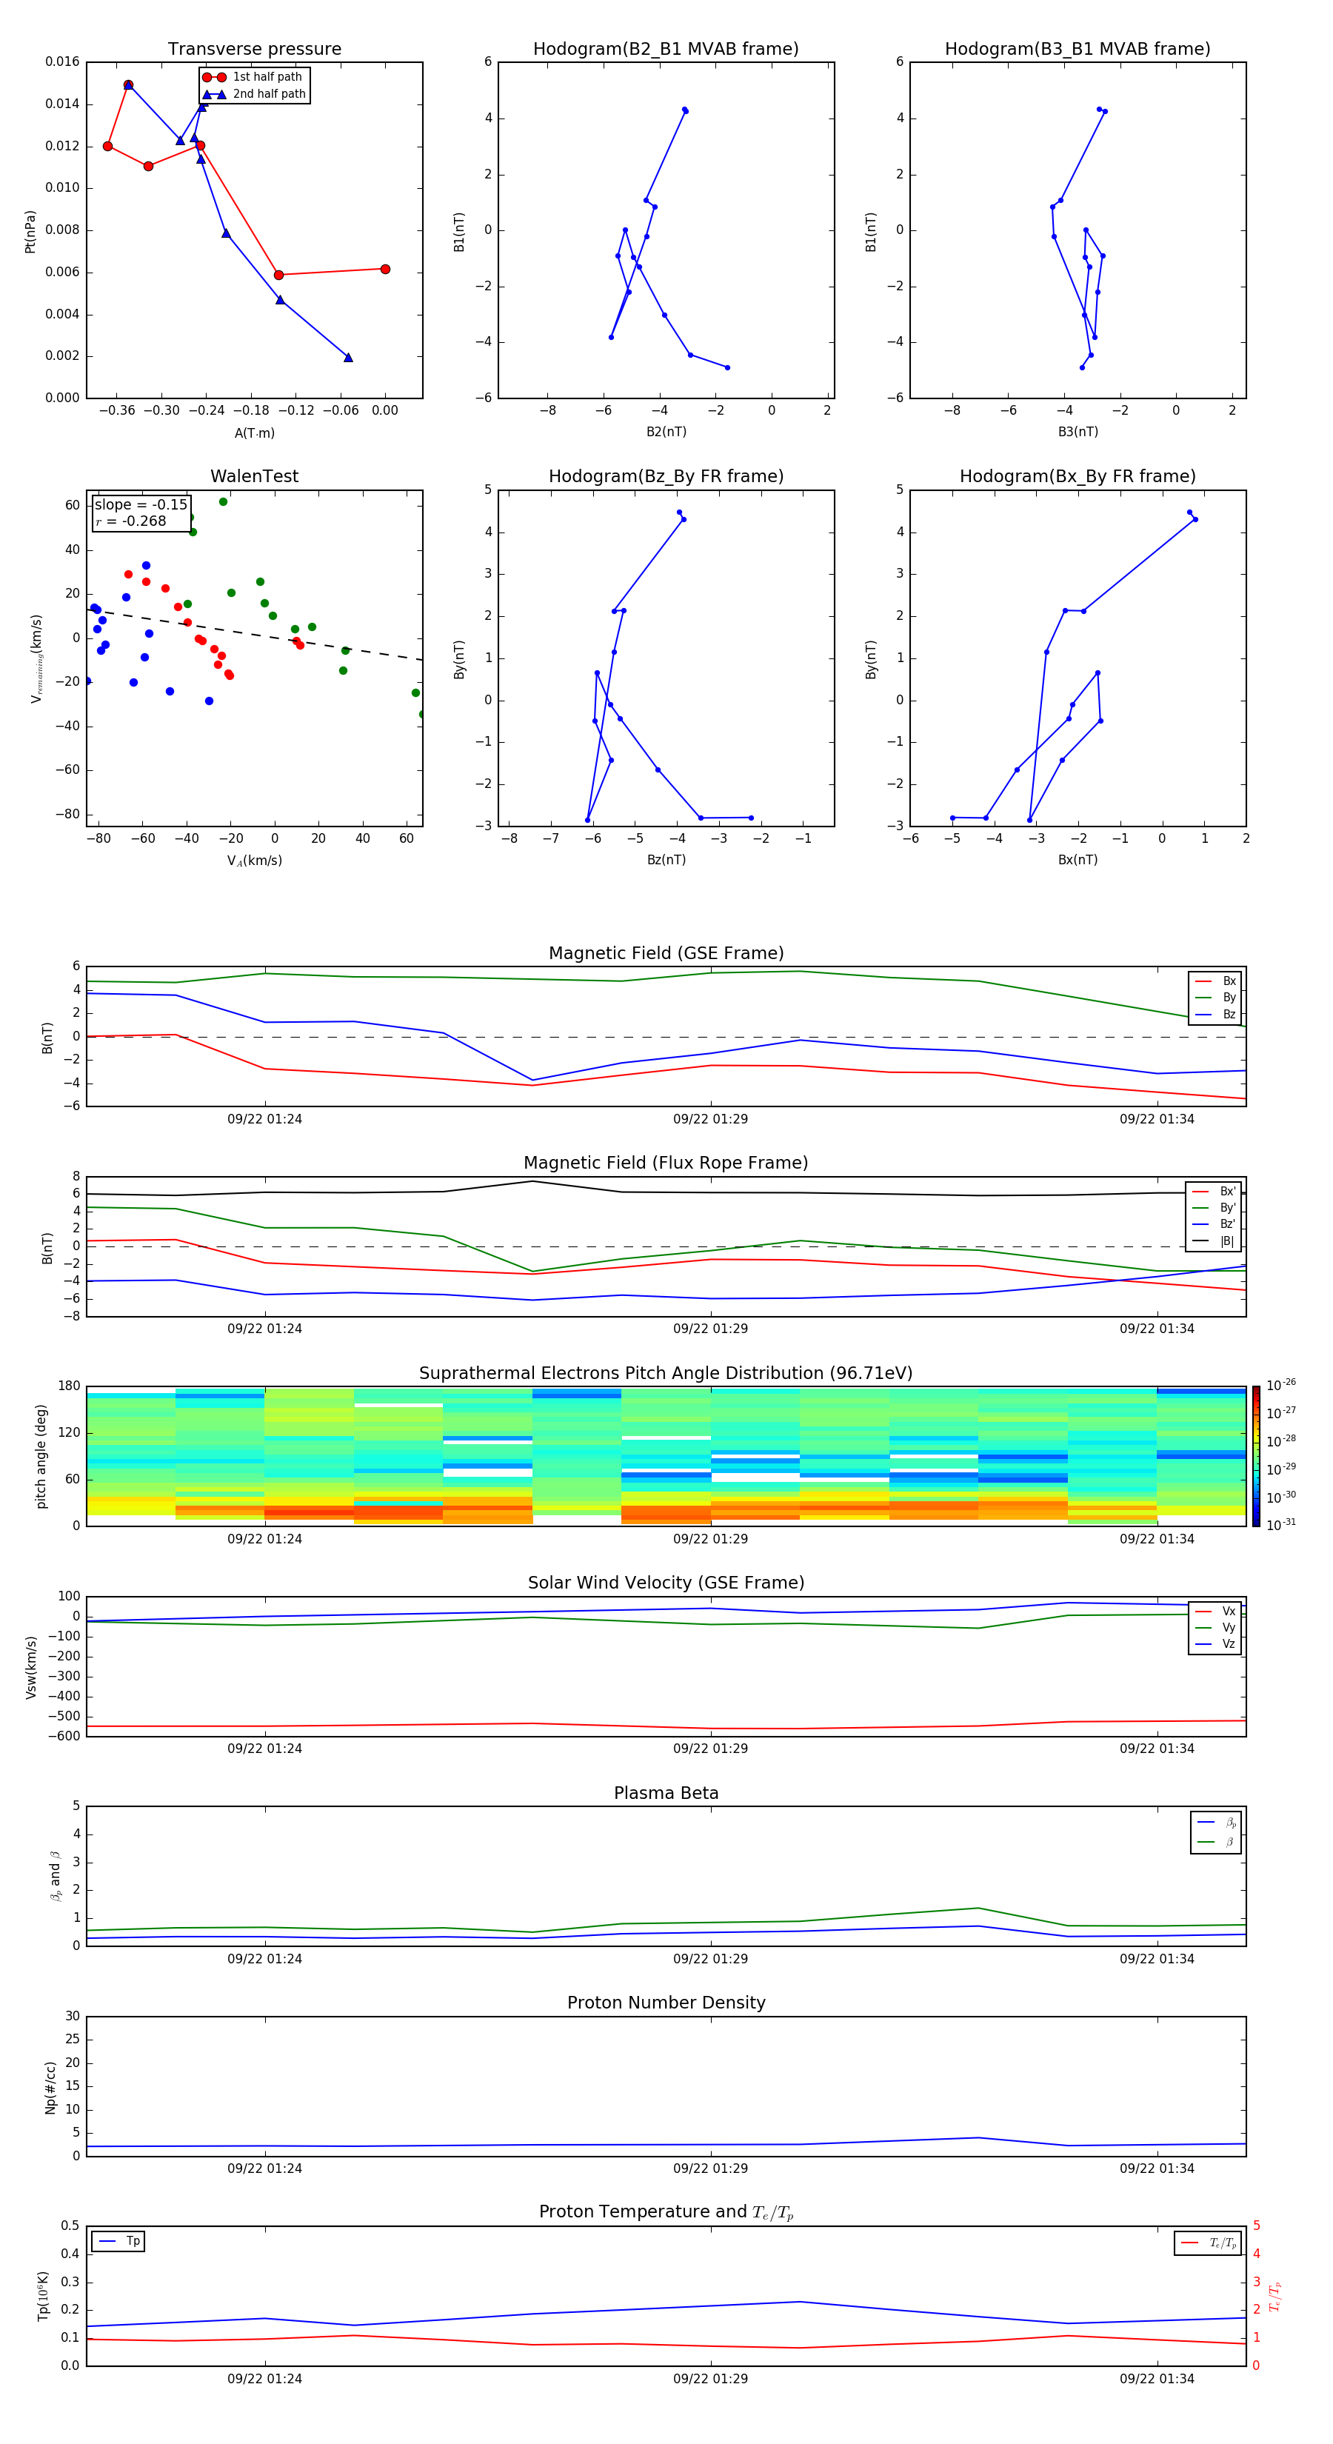Click the 'Transverse pressure' plot title
Viewport: 1333px width, 2444px height.
(254, 50)
